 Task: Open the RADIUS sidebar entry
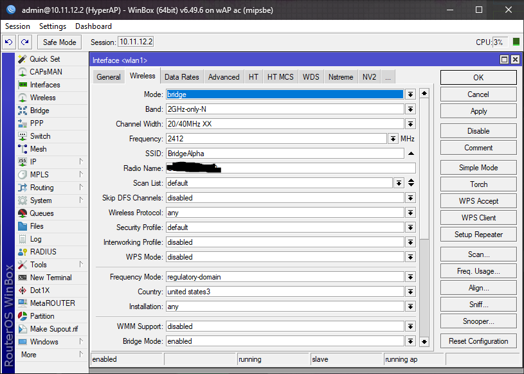[43, 252]
